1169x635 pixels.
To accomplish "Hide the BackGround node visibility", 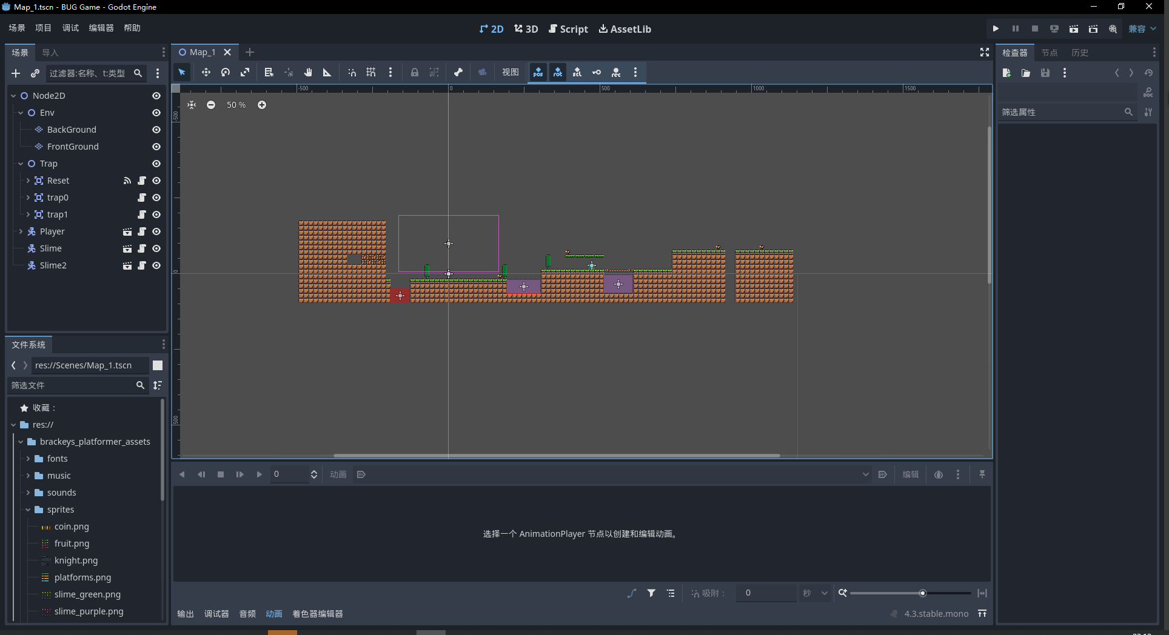I will pos(156,130).
